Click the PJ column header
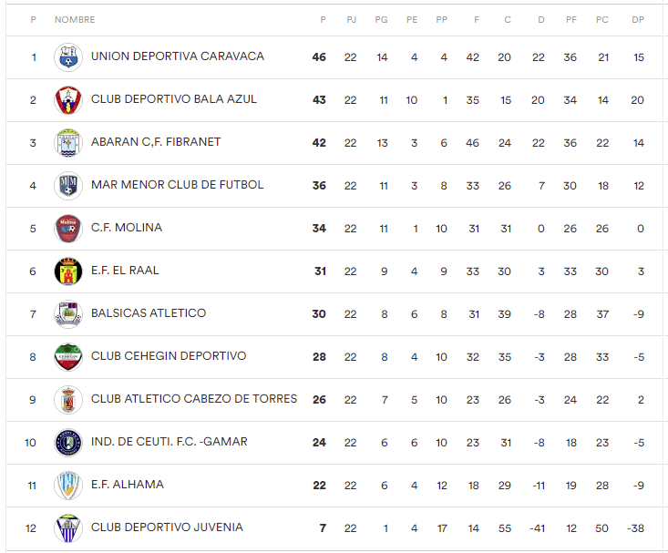Viewport: 668px width, 553px height. [351, 19]
